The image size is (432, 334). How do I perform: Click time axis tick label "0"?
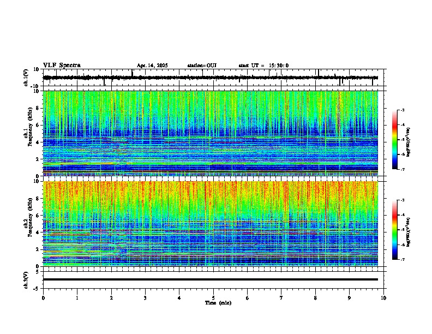pyautogui.click(x=43, y=298)
